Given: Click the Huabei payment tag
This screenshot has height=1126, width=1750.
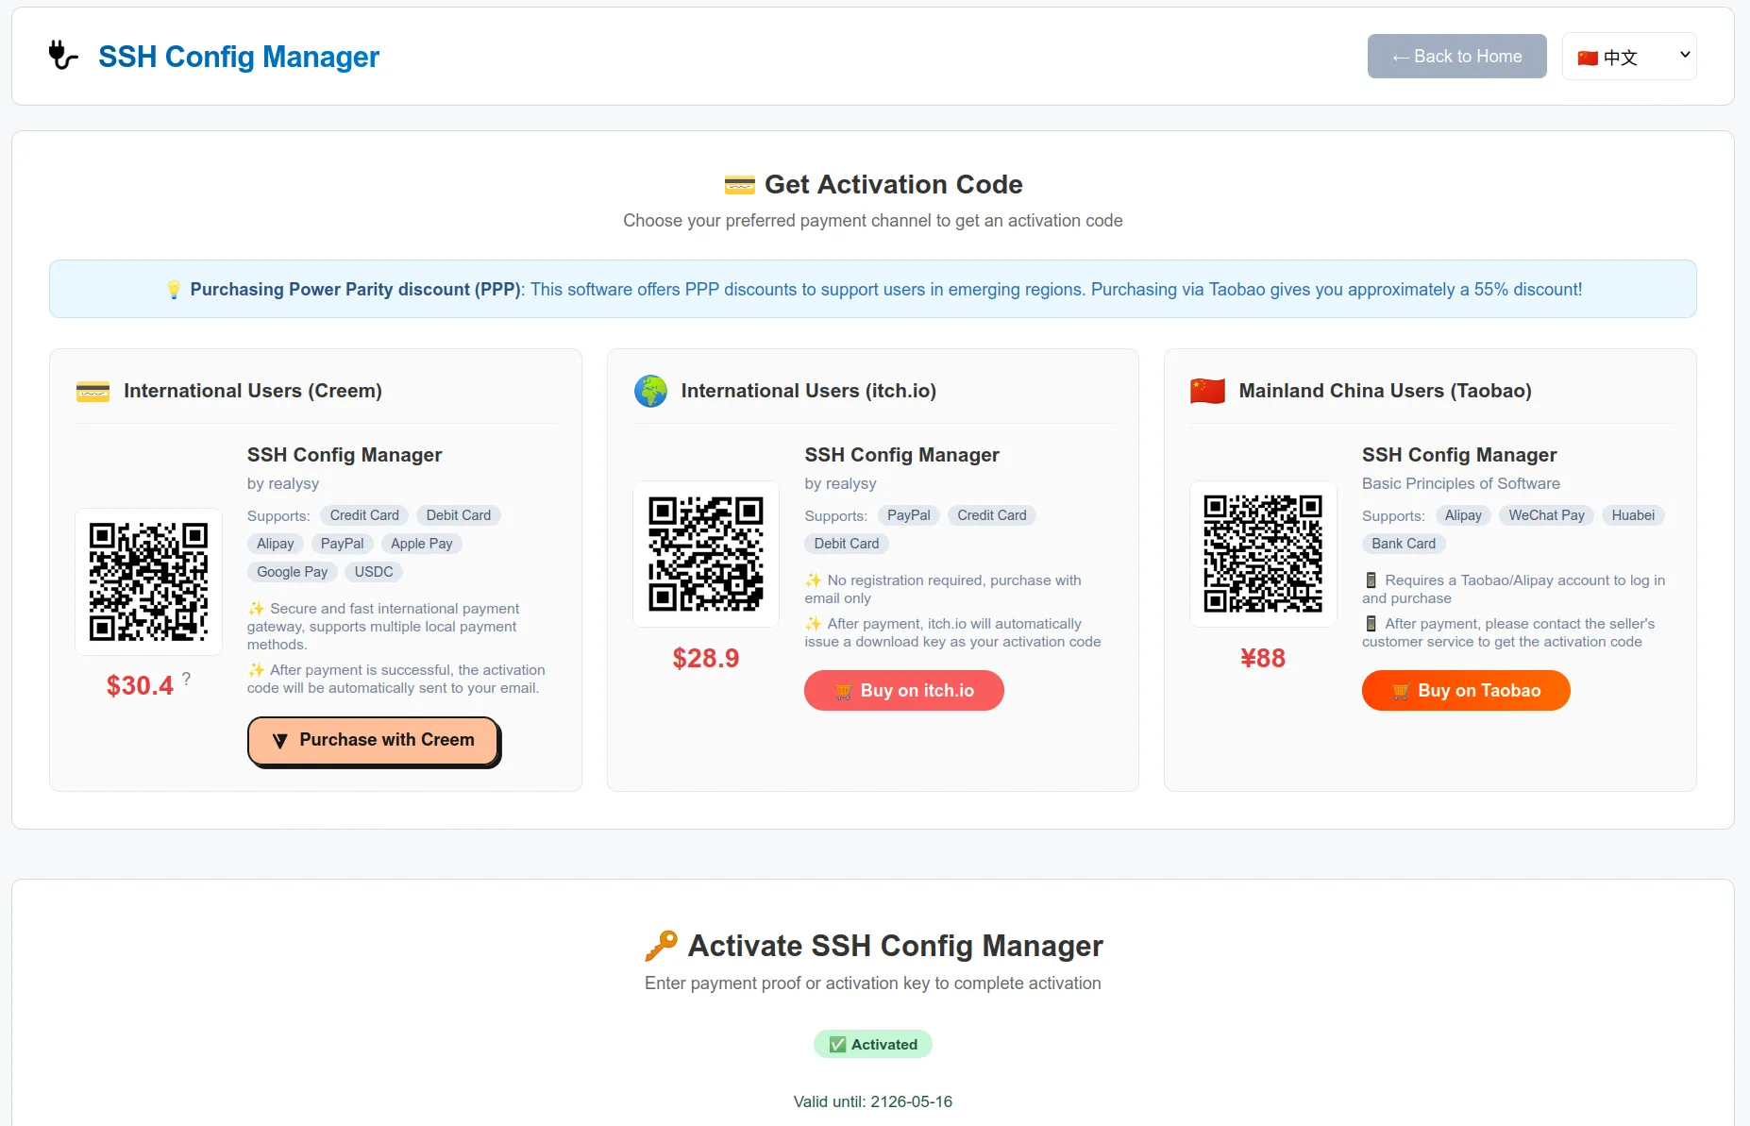Looking at the screenshot, I should pyautogui.click(x=1633, y=515).
